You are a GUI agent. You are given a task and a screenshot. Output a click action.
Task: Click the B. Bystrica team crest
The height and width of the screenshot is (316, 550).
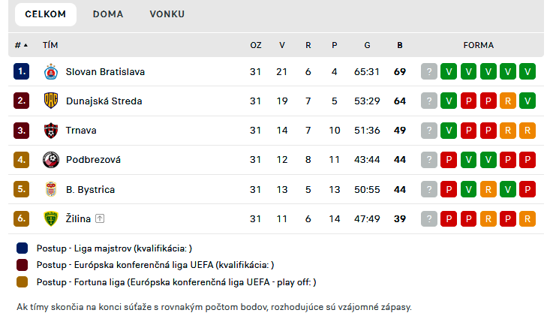click(x=51, y=189)
